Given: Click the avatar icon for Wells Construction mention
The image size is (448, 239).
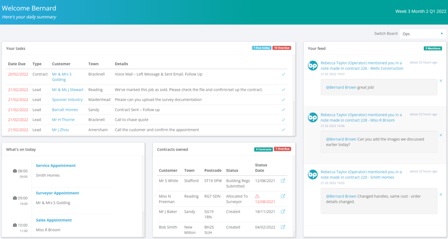Looking at the screenshot, I should 313,66.
